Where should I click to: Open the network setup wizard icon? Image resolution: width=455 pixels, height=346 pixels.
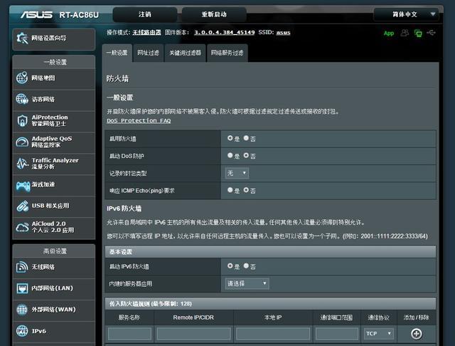click(22, 38)
